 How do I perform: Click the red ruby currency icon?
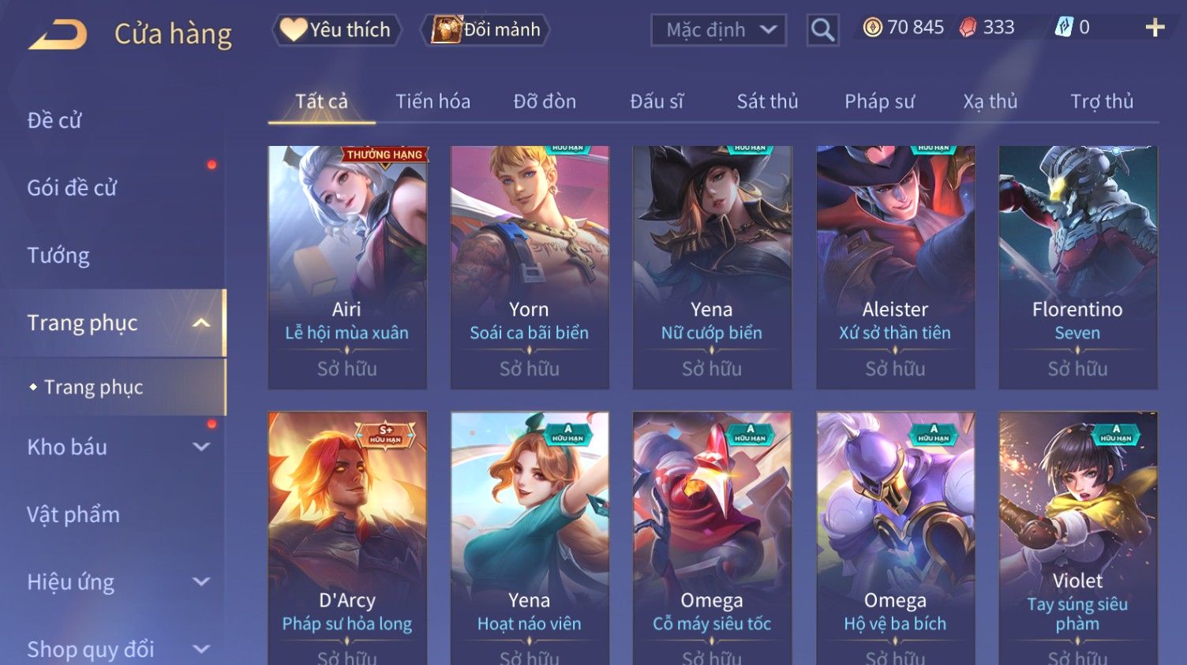coord(968,28)
